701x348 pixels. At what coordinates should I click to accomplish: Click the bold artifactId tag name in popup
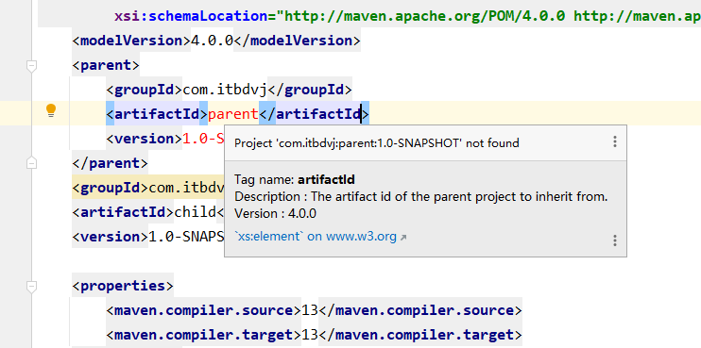326,179
